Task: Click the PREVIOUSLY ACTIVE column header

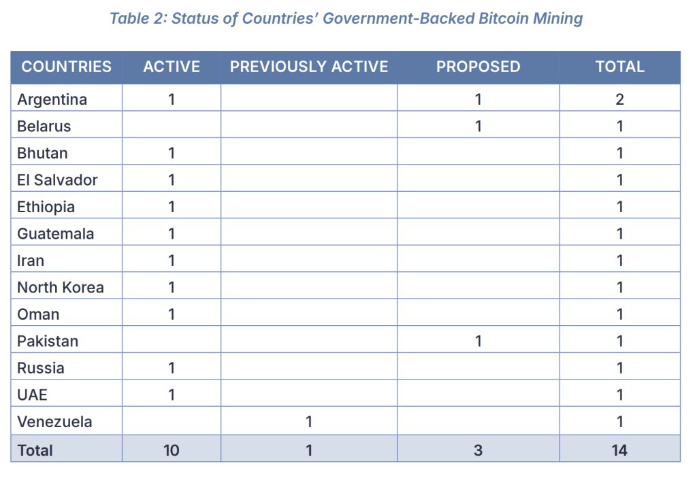Action: (309, 67)
